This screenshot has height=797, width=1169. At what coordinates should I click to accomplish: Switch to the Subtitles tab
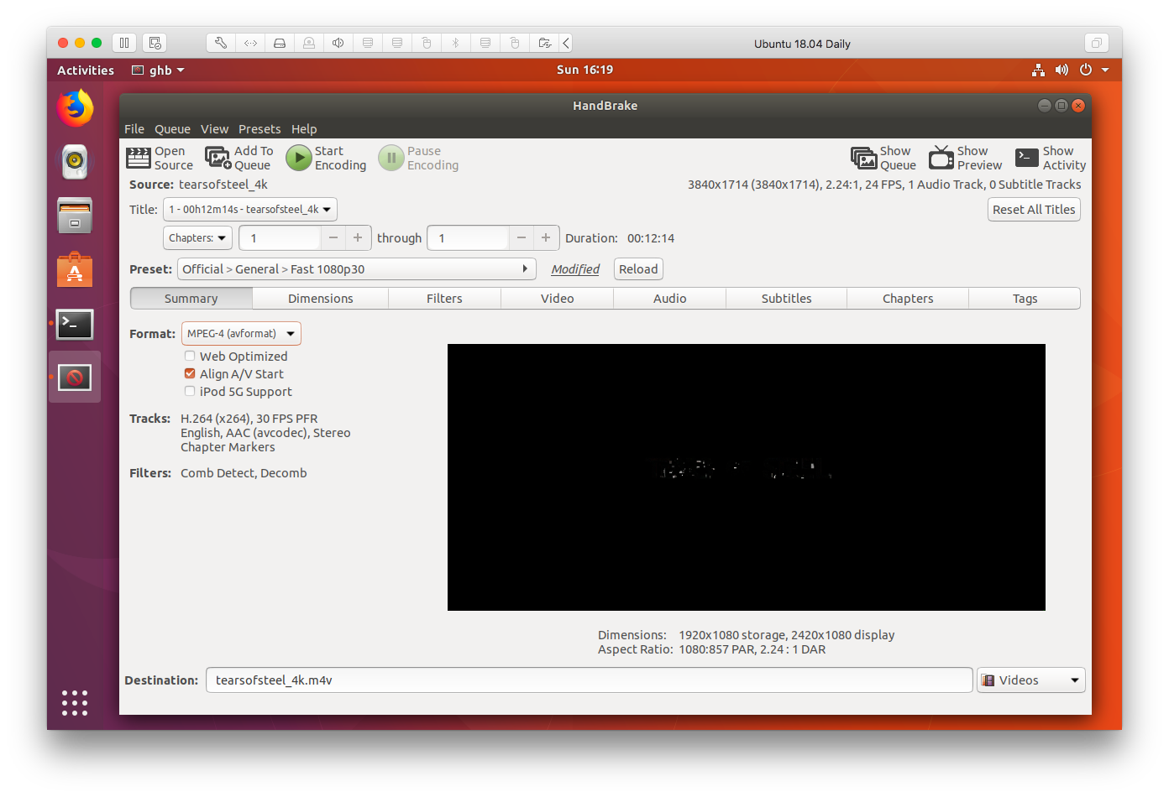tap(786, 299)
